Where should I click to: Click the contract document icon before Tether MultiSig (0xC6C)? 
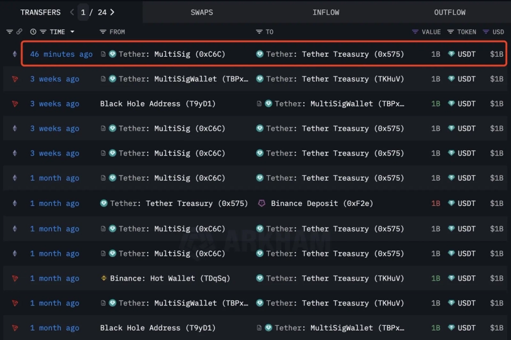click(103, 54)
